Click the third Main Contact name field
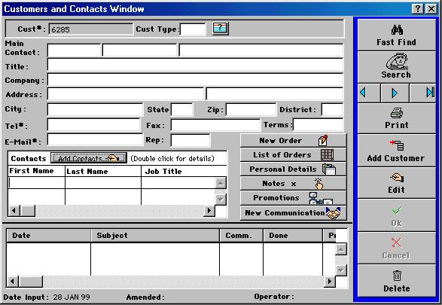 [x=261, y=50]
